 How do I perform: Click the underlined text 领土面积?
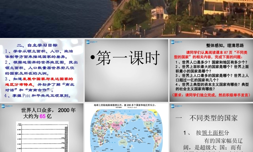(213, 133)
